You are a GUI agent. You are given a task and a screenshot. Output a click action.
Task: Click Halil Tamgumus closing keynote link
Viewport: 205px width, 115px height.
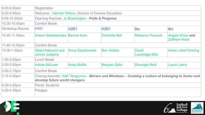pyautogui.click(x=74, y=76)
